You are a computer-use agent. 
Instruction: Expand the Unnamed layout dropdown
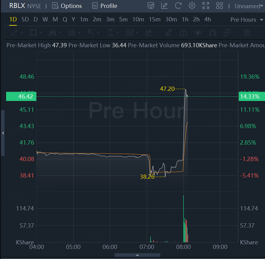[249, 6]
